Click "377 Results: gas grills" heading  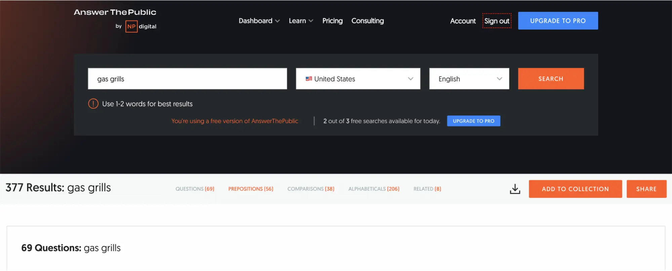coord(58,188)
